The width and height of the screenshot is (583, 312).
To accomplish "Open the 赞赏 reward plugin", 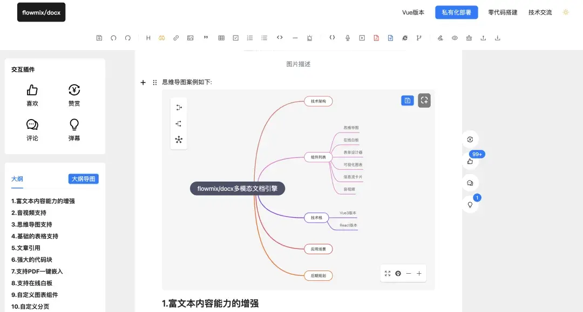I will pos(74,95).
